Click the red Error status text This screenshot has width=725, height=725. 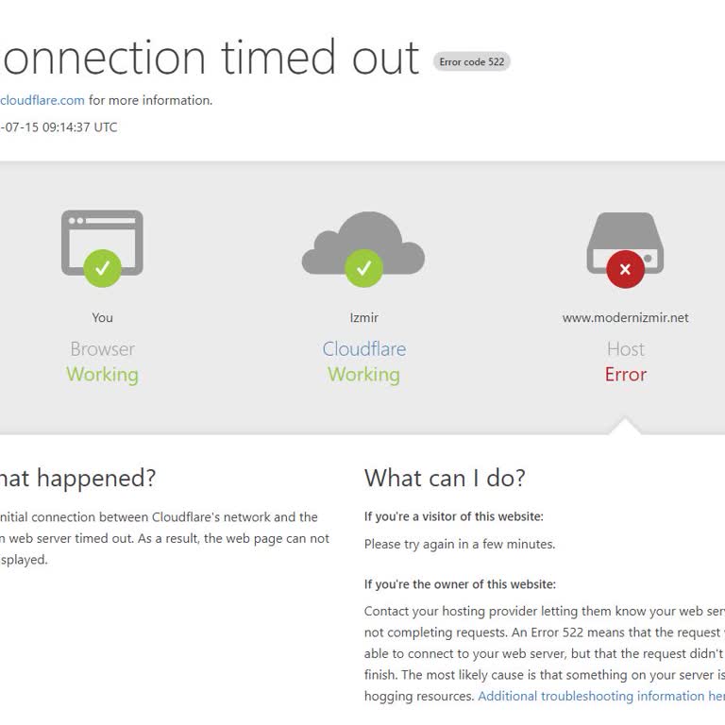[625, 375]
